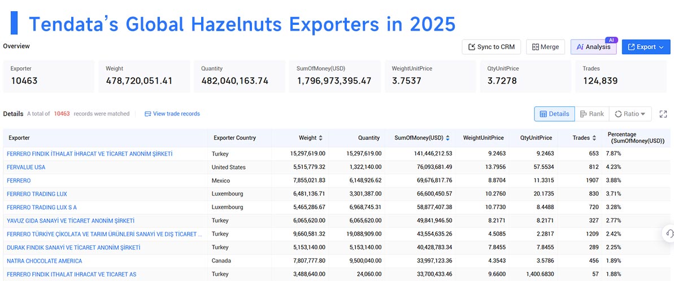Open the FERRERO Mexico exporter link
674x281 pixels.
pos(19,180)
